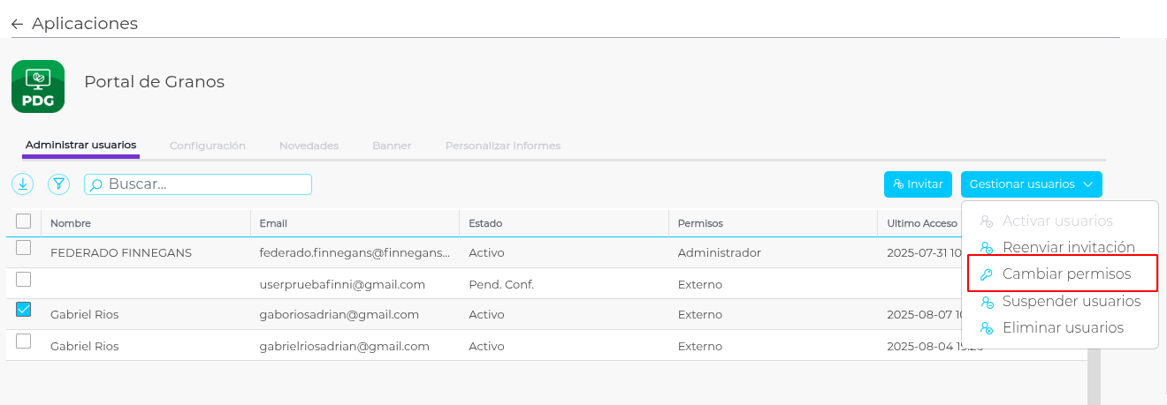Open the Novedades tab
Viewport: 1167px width, 405px height.
click(x=309, y=146)
